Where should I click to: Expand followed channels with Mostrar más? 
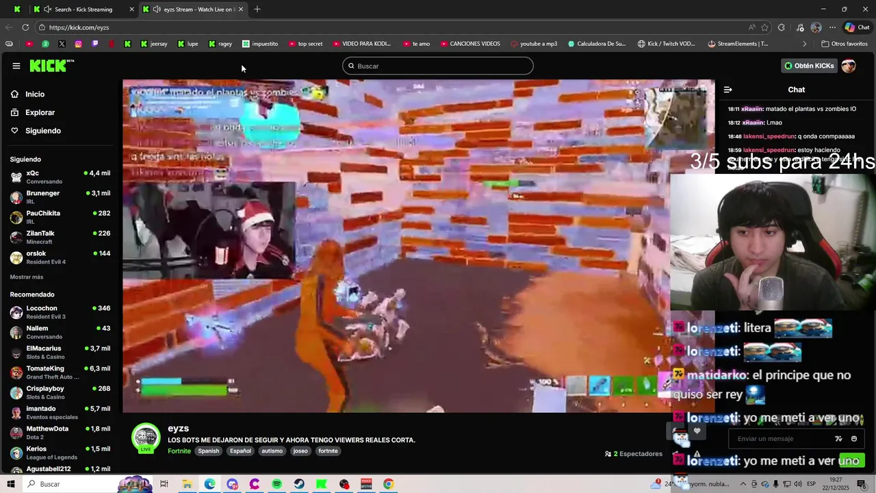click(27, 277)
